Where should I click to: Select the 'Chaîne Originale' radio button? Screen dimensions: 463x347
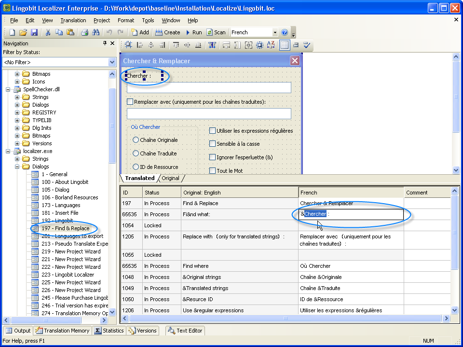pyautogui.click(x=136, y=140)
